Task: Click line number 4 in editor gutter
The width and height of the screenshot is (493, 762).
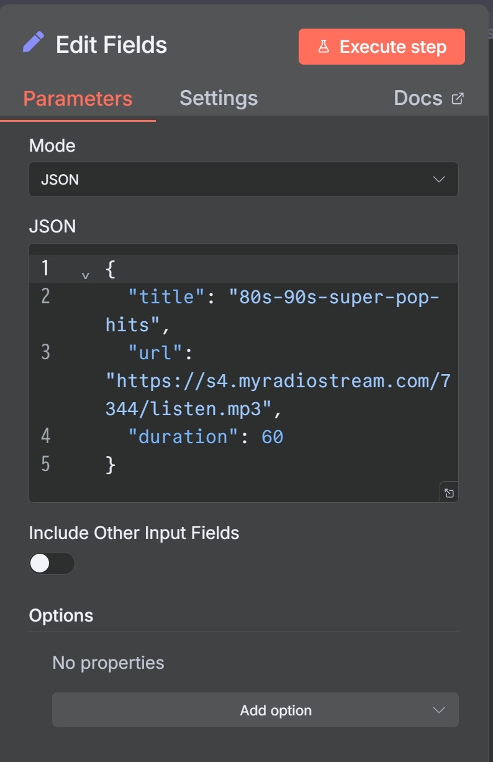Action: pyautogui.click(x=45, y=436)
